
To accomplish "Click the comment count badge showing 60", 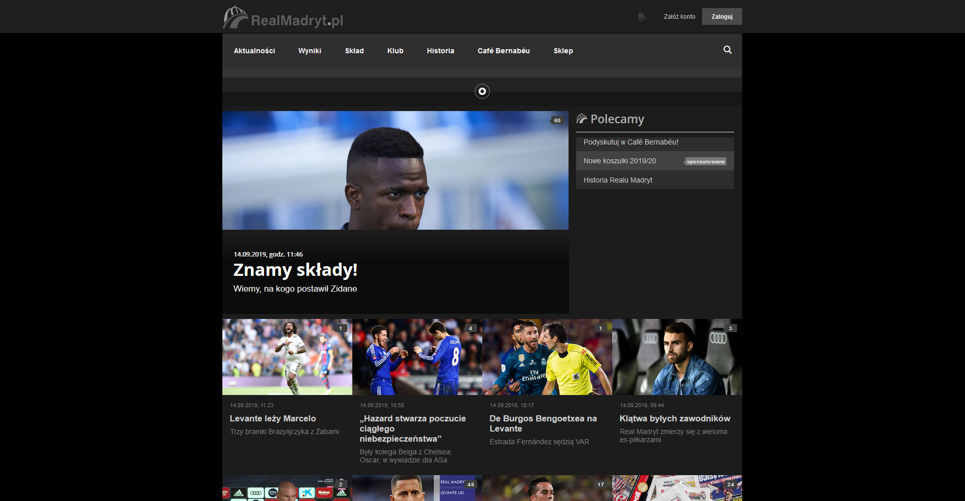I will (x=557, y=120).
